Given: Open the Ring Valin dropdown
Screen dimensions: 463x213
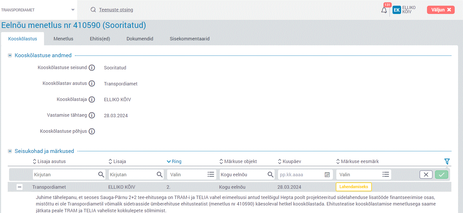Looking at the screenshot, I should [x=191, y=174].
